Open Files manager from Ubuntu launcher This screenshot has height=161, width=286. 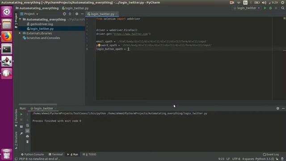pyautogui.click(x=7, y=24)
